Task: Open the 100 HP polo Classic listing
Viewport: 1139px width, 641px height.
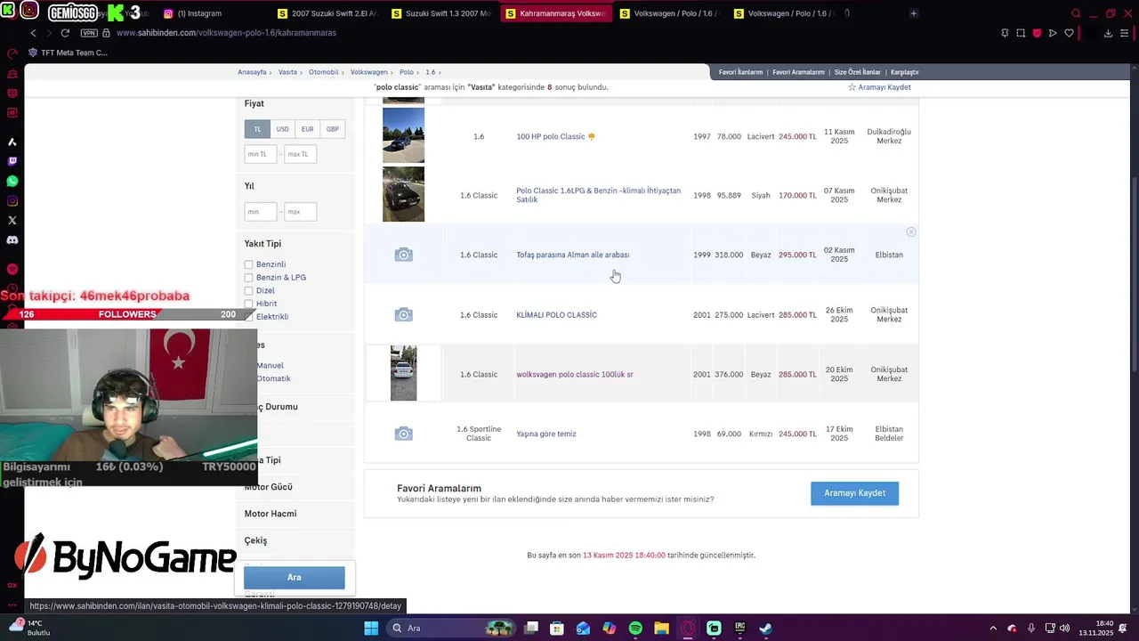Action: [x=550, y=136]
